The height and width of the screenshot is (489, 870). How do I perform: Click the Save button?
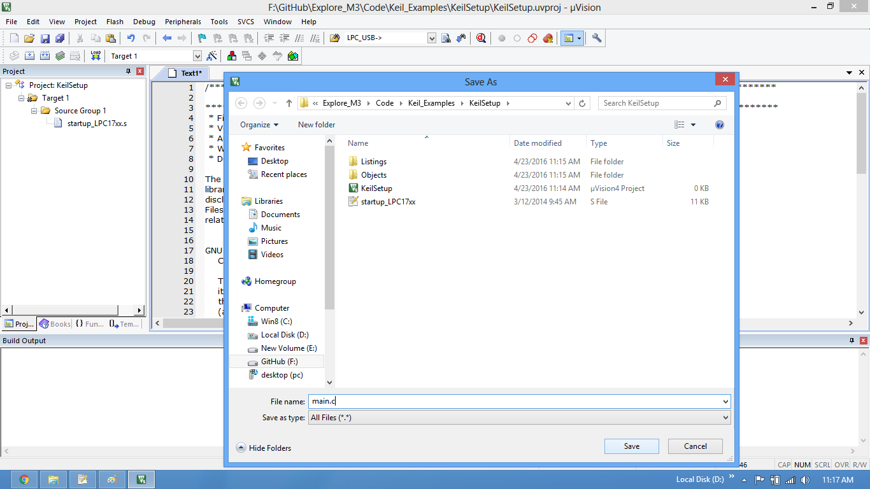pyautogui.click(x=632, y=446)
